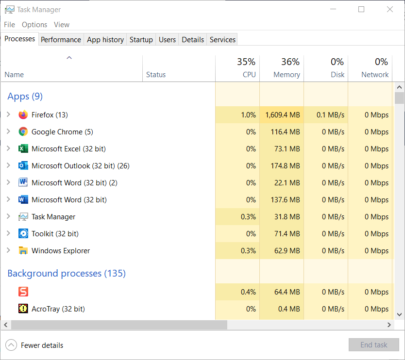The width and height of the screenshot is (405, 360).
Task: Click AcroTray memory value 0.4 MB
Action: click(289, 309)
